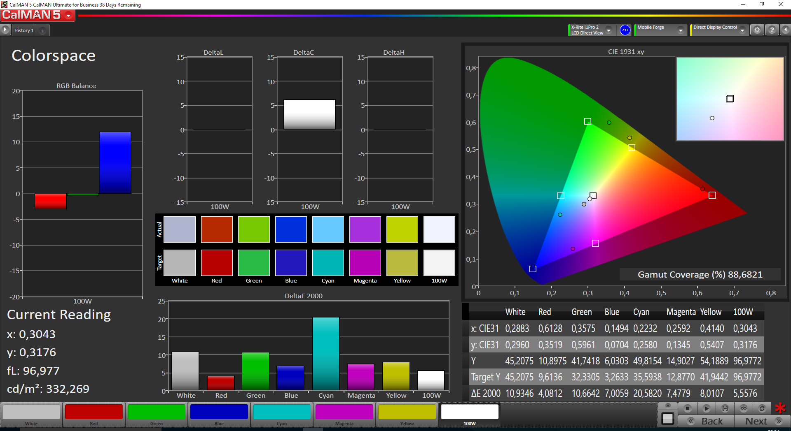
Task: Click the Actual Yellow color patch
Action: [402, 229]
